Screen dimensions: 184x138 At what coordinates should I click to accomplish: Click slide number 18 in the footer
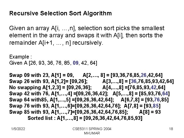(x=171, y=129)
